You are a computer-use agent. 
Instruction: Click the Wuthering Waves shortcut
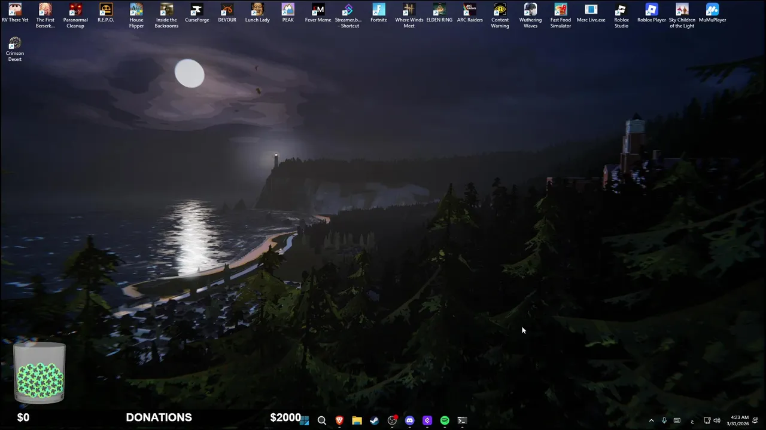[x=530, y=16]
